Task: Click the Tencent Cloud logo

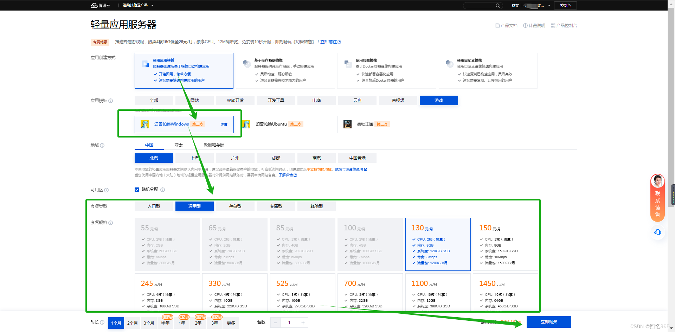Action: pyautogui.click(x=100, y=5)
